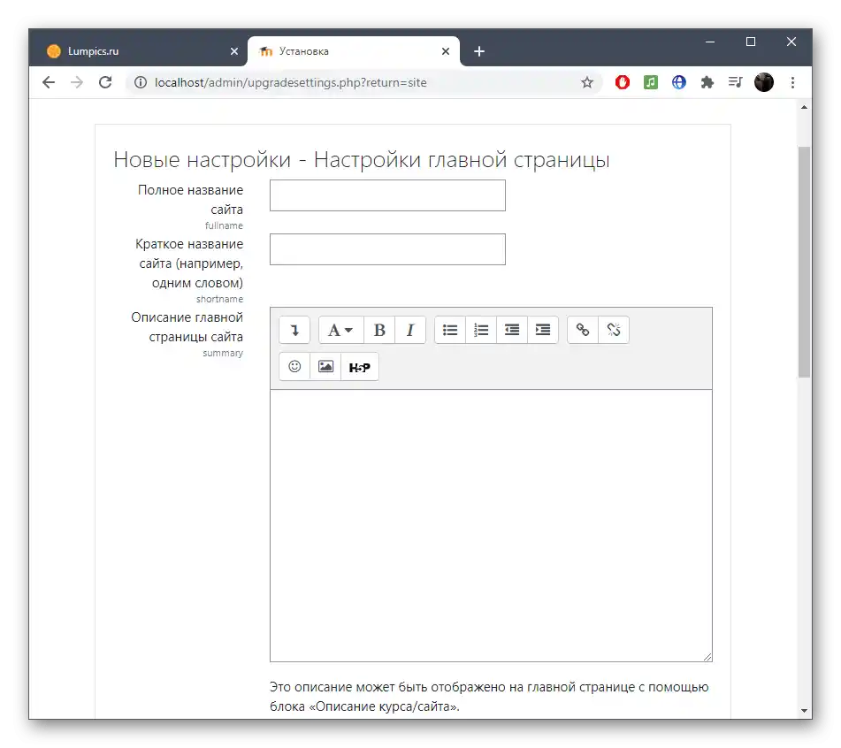Go back to the previous page
This screenshot has height=748, width=841.
point(49,82)
